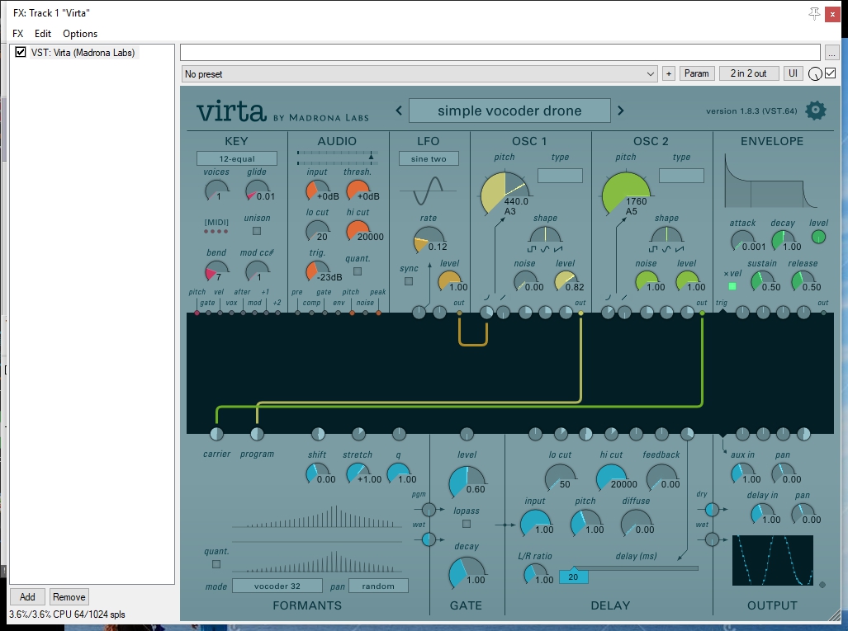
Task: Click the ENVELOPE attack dial
Action: point(742,241)
